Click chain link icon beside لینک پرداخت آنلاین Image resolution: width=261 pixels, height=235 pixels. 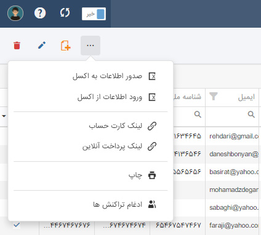152,146
